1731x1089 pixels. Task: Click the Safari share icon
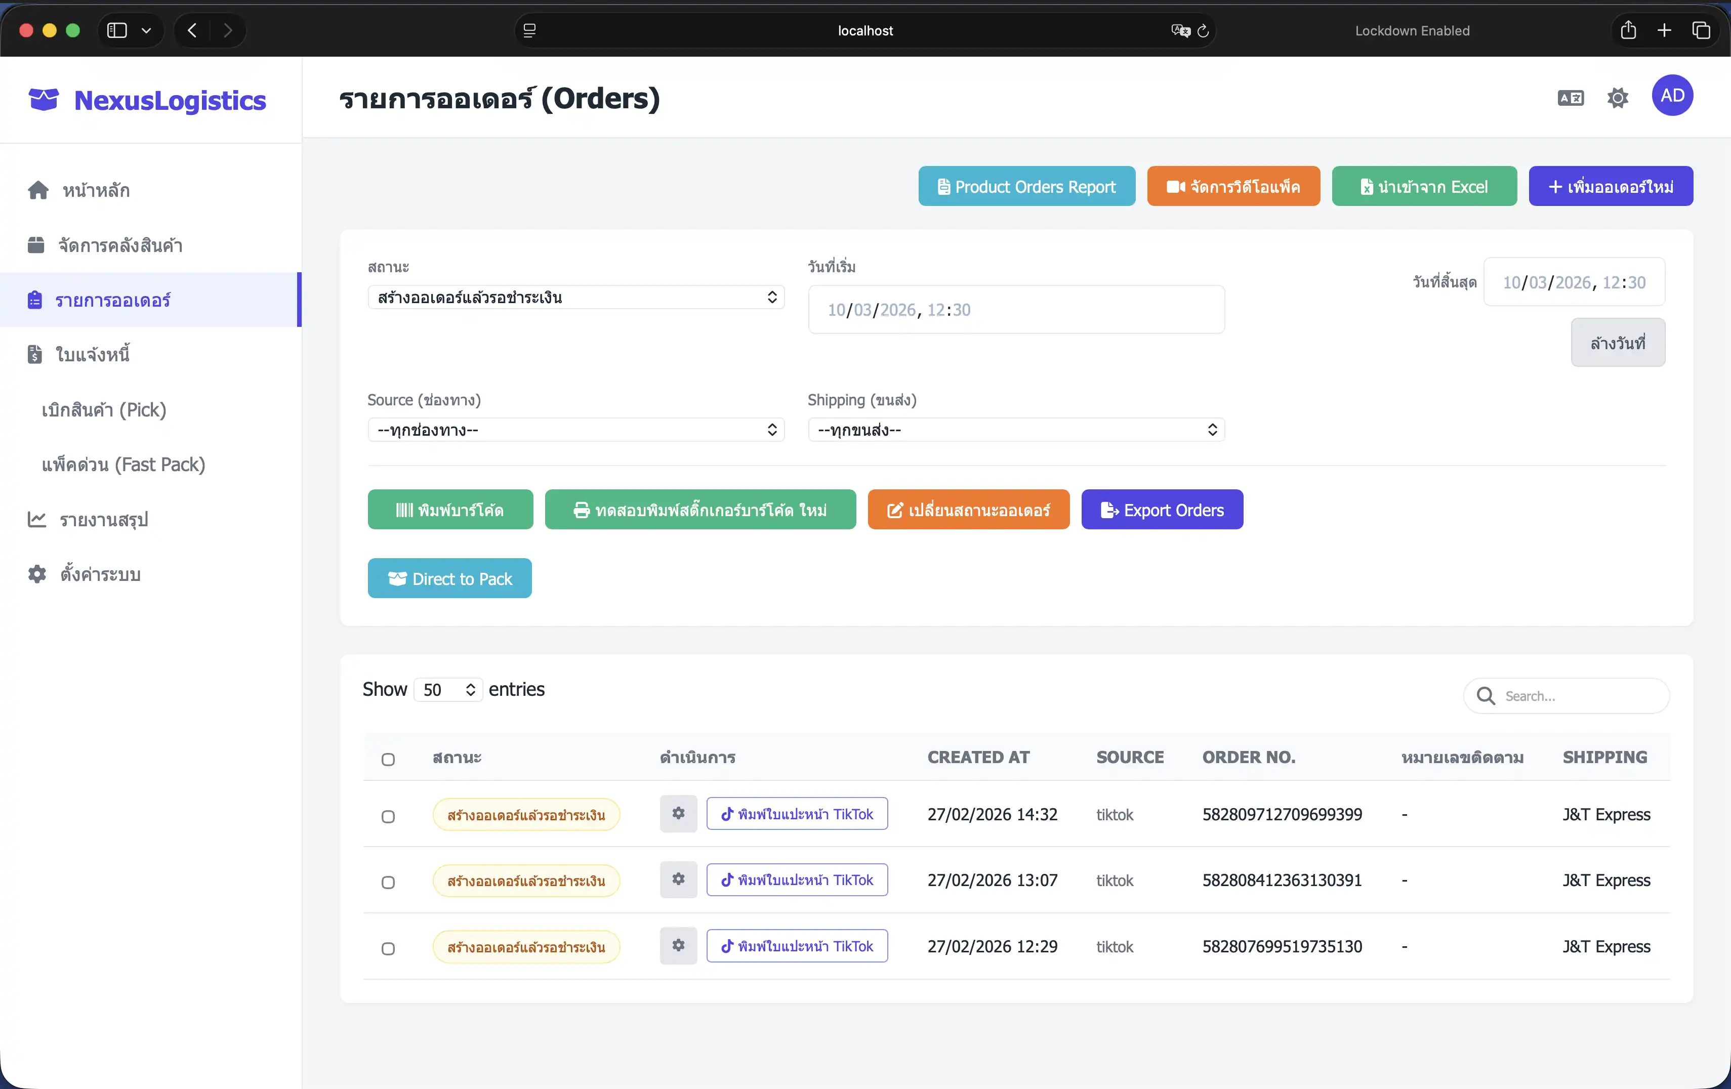(x=1628, y=30)
